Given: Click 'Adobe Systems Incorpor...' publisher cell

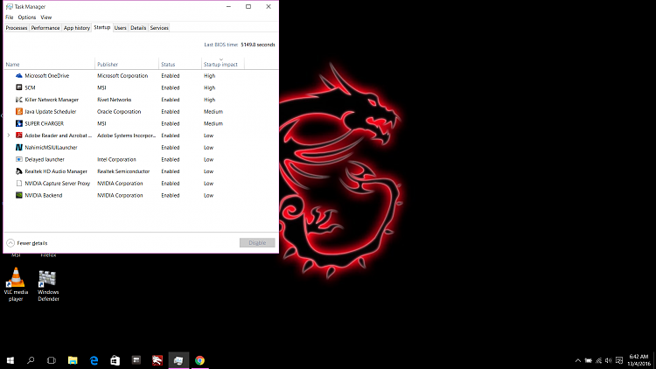Looking at the screenshot, I should coord(126,136).
